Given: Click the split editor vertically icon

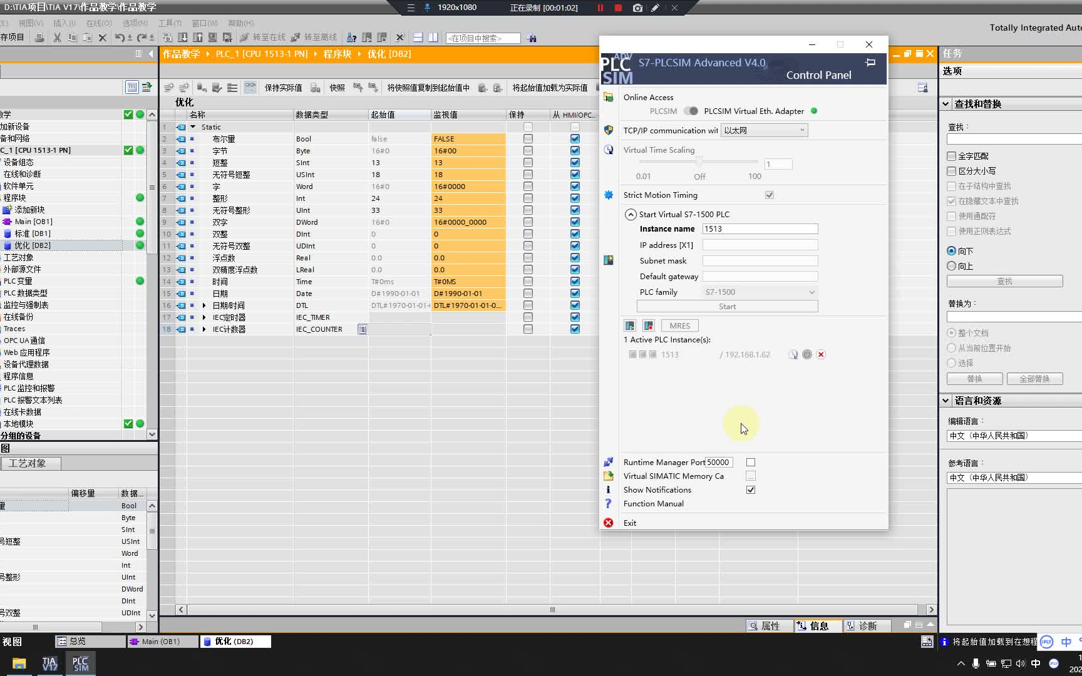Looking at the screenshot, I should pos(433,38).
